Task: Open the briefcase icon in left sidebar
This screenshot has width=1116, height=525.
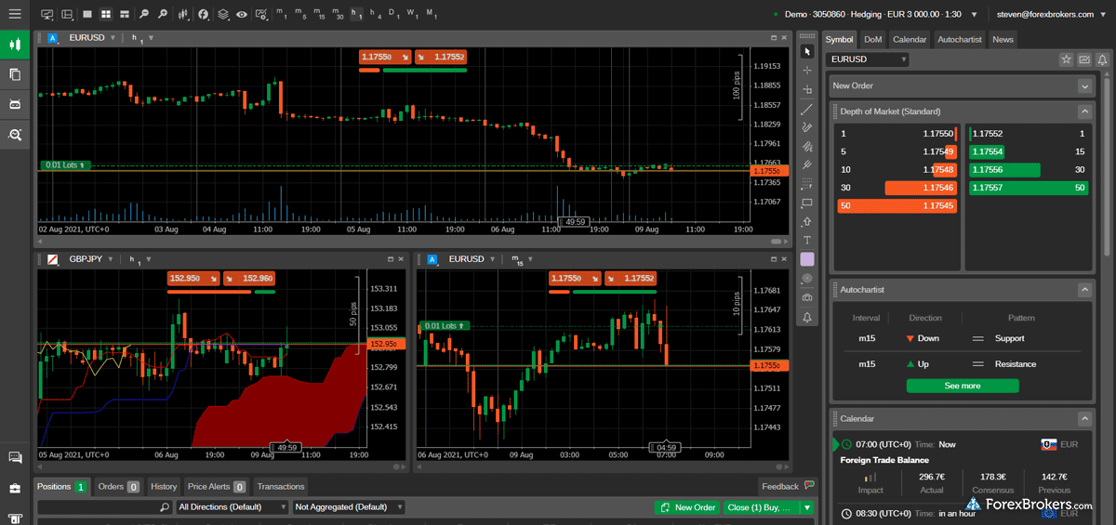Action: click(x=15, y=488)
